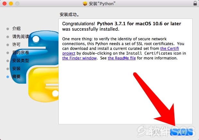
Task: Click the 返回 back button
Action: (x=157, y=132)
